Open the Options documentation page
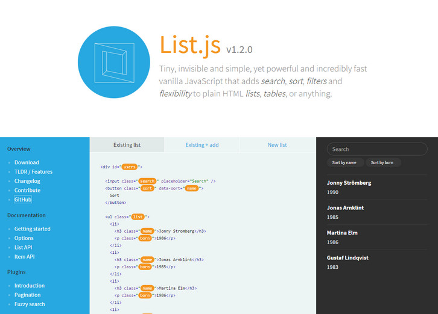This screenshot has width=438, height=314. pos(24,238)
